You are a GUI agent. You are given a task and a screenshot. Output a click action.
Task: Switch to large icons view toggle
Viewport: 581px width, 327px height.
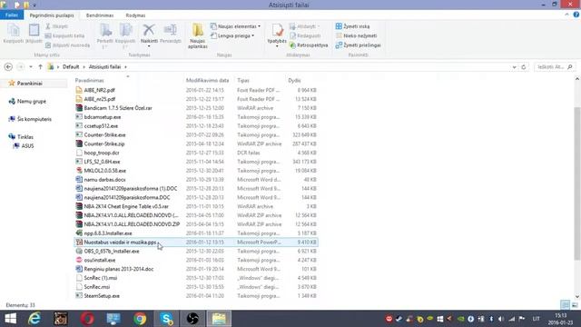click(575, 305)
